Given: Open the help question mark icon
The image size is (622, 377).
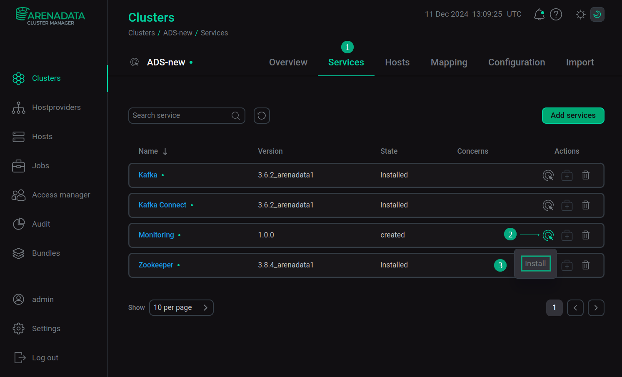Looking at the screenshot, I should click(x=556, y=15).
